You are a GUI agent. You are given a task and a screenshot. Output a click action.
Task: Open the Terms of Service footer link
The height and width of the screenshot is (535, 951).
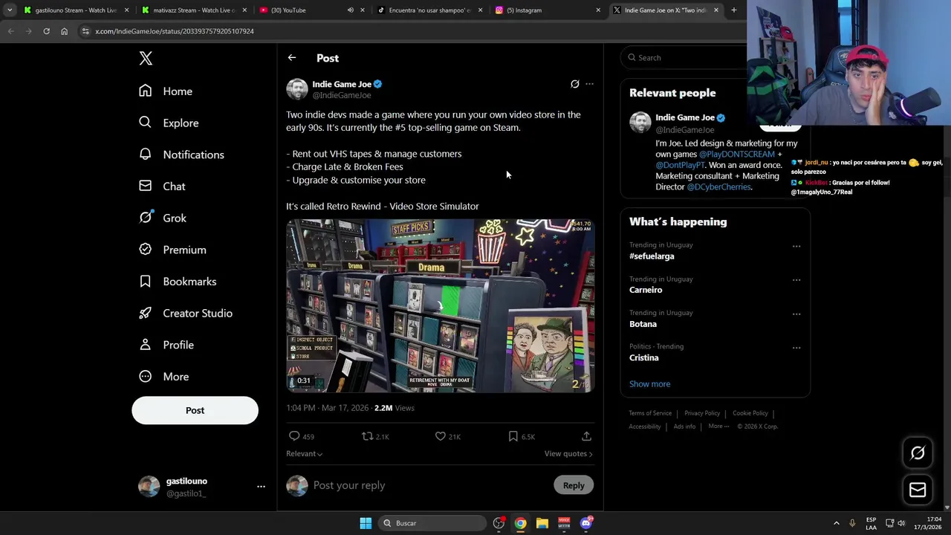pos(650,413)
